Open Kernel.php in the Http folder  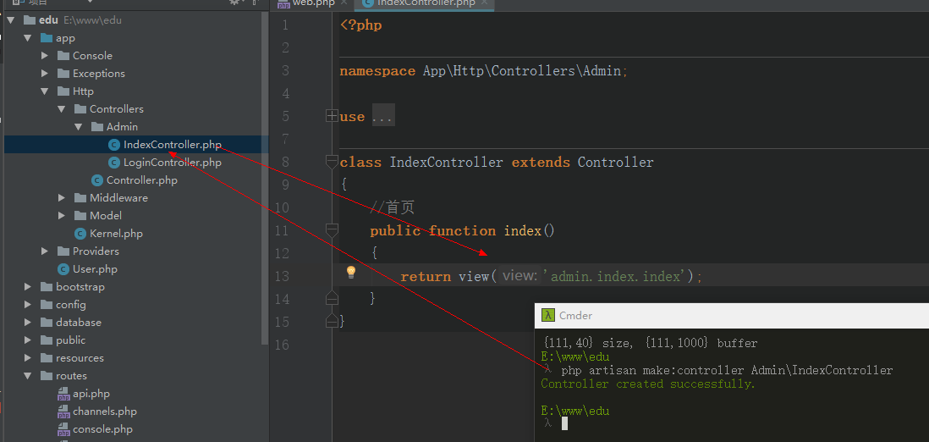click(116, 234)
